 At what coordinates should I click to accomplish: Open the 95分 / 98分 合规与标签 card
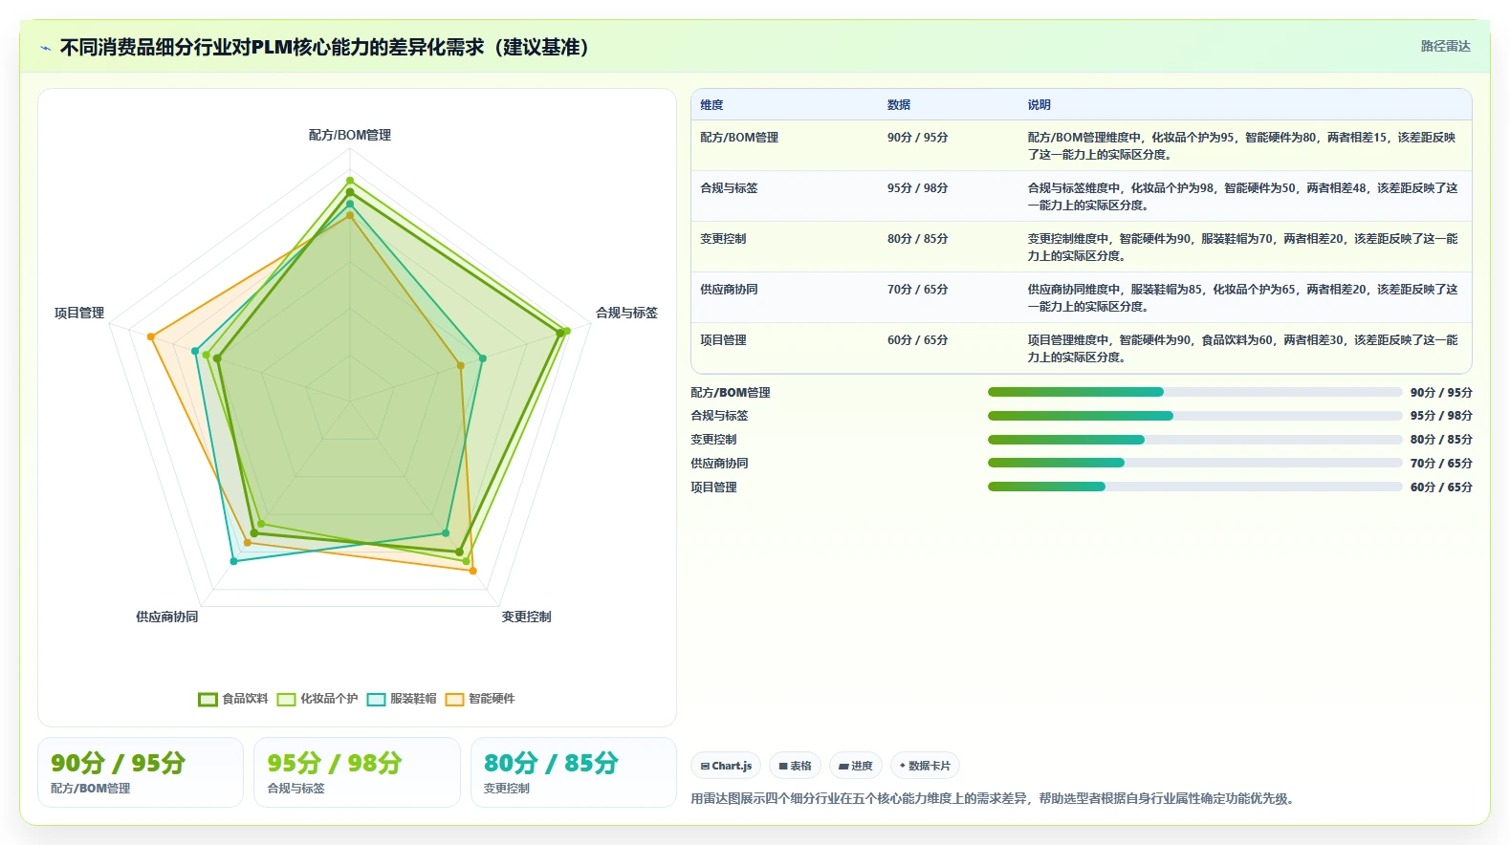pyautogui.click(x=357, y=772)
